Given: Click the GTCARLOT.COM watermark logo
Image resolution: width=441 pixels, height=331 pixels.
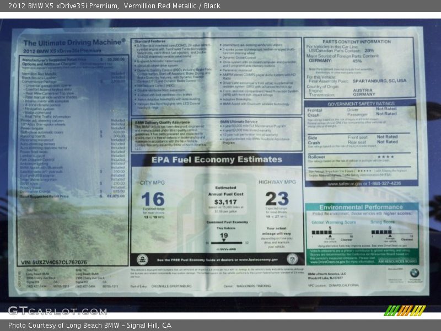Looking at the screenshot, I should [x=57, y=311].
